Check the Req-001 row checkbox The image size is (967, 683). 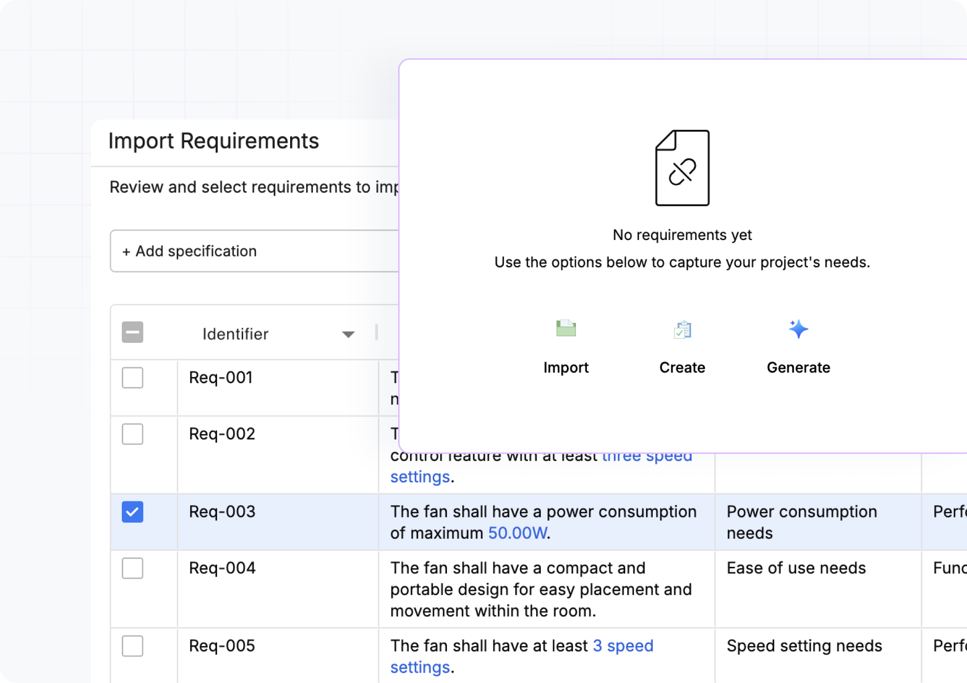[x=132, y=378]
